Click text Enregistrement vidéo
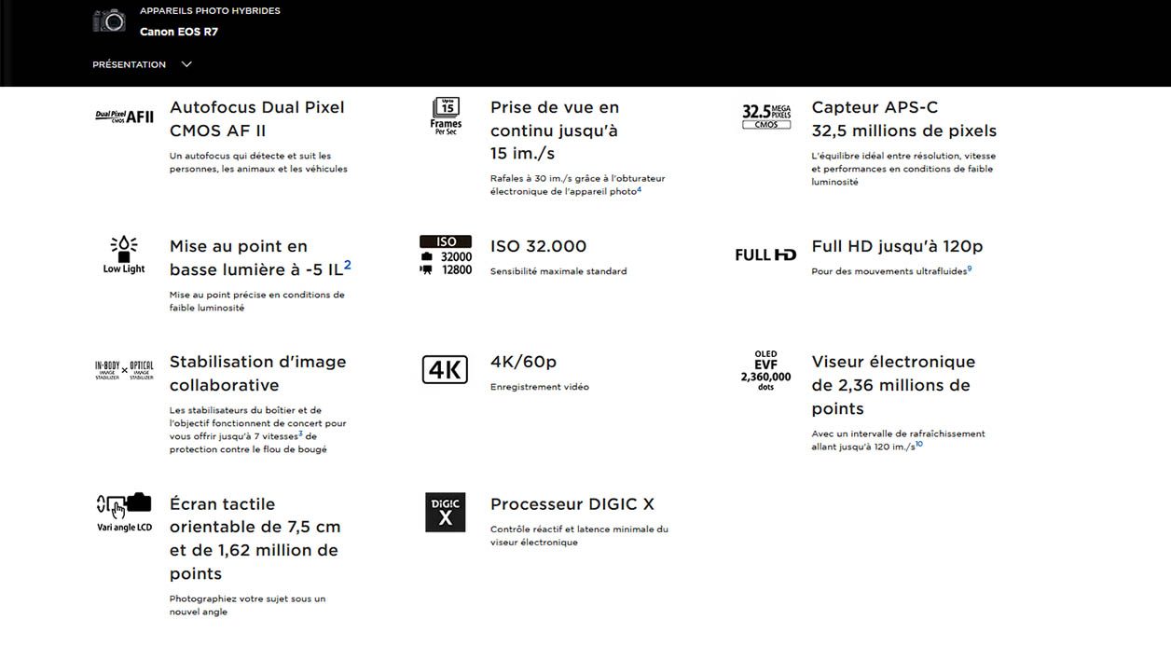The image size is (1171, 660). pyautogui.click(x=540, y=387)
